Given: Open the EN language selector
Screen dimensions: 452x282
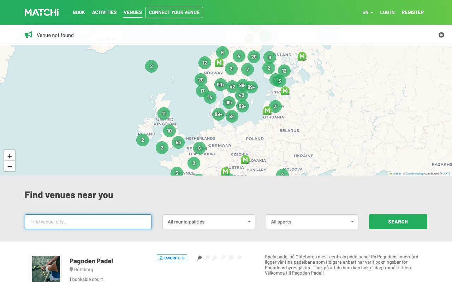Looking at the screenshot, I should pyautogui.click(x=368, y=12).
